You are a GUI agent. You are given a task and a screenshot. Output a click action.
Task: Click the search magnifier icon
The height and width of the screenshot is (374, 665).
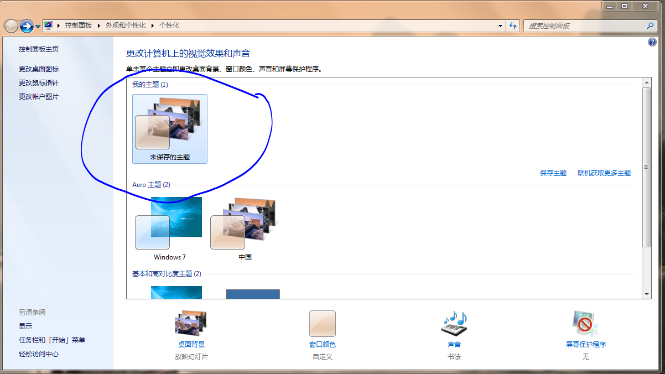(650, 26)
